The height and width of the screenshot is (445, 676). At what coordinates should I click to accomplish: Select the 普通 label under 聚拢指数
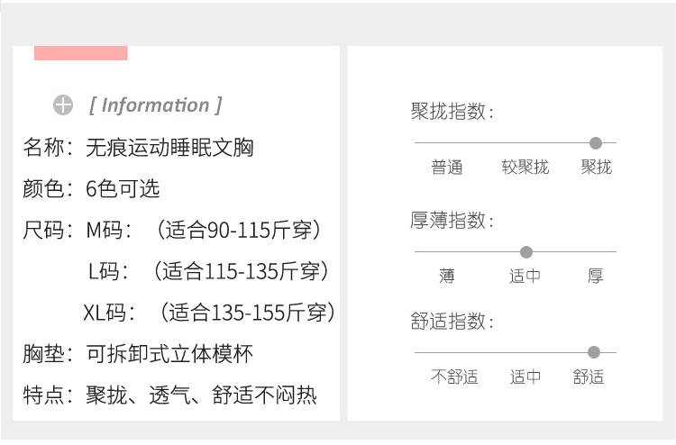pos(447,168)
